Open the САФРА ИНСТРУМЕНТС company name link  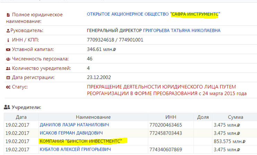click(153, 14)
